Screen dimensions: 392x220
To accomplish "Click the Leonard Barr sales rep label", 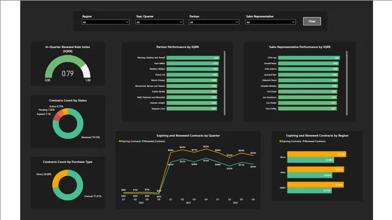I will point(270,75).
